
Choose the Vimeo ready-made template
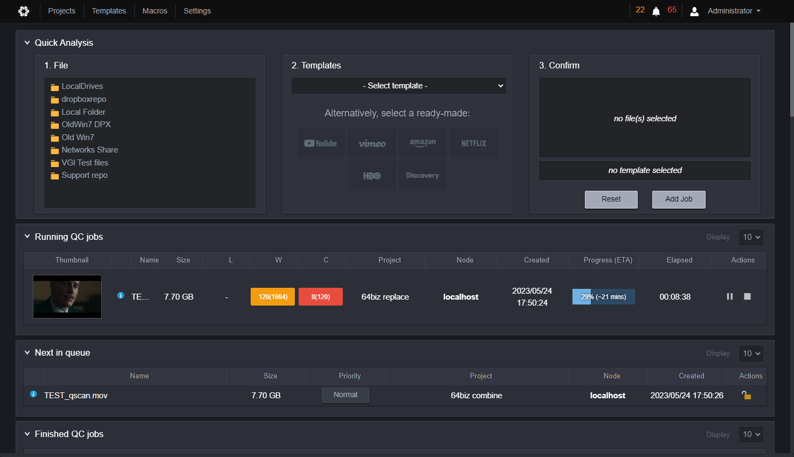(372, 143)
